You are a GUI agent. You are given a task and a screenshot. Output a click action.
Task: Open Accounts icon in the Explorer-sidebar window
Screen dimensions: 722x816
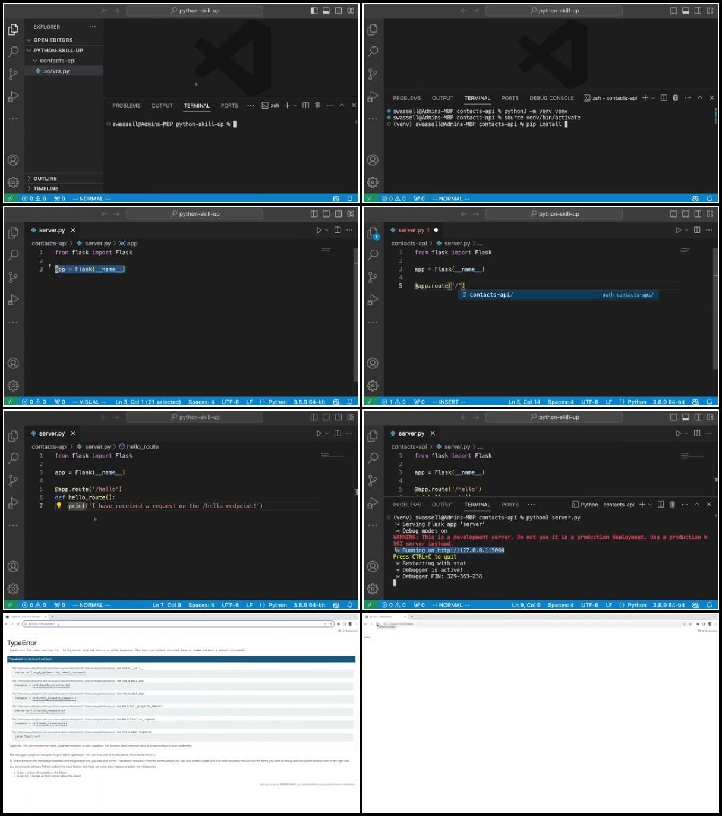(13, 160)
